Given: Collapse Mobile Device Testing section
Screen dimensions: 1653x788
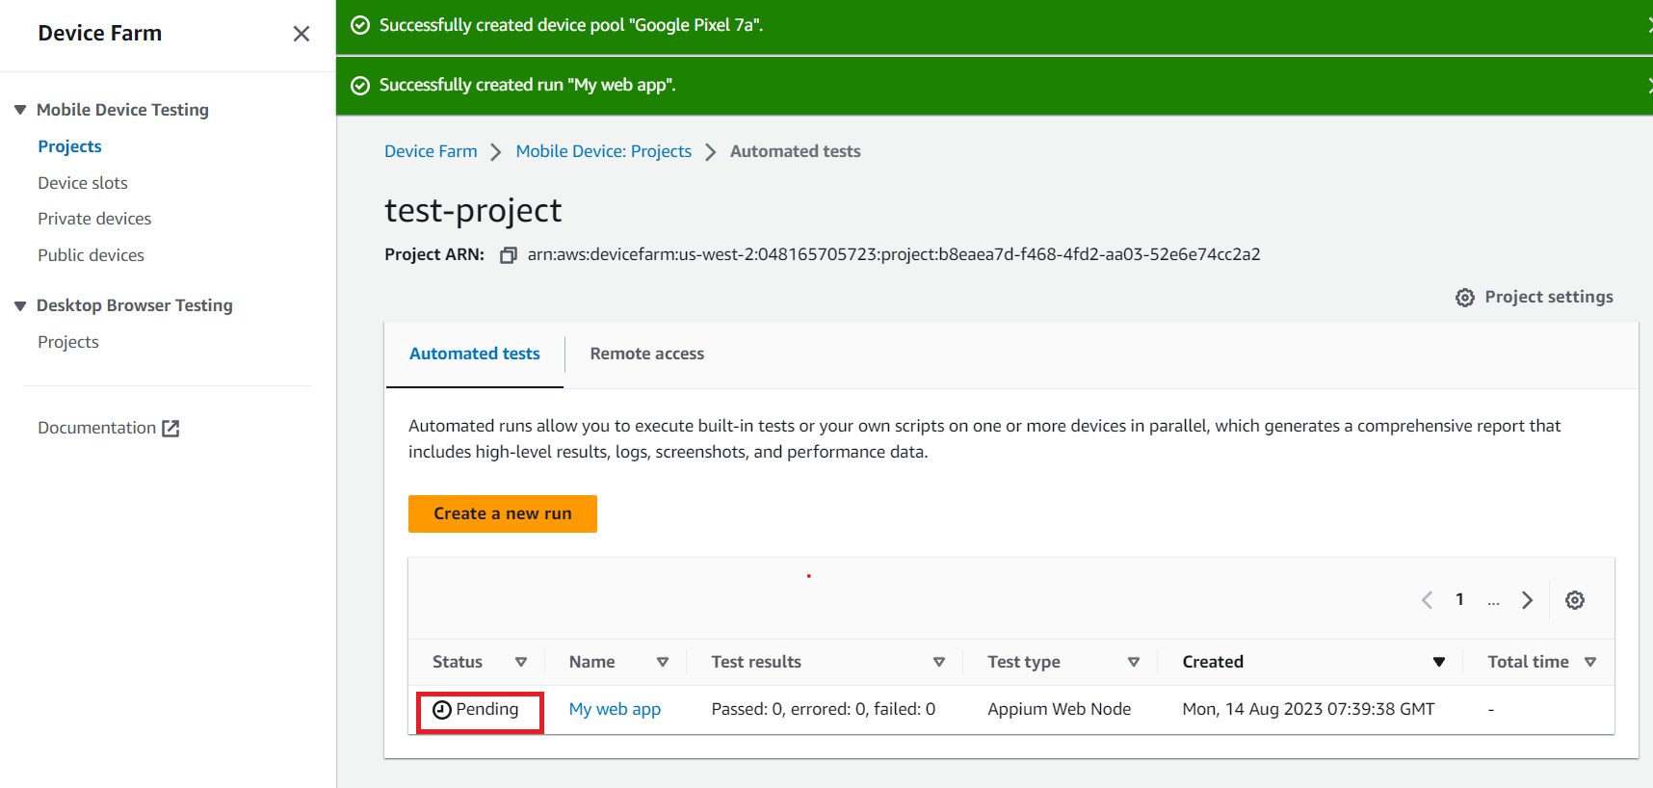Looking at the screenshot, I should point(20,110).
